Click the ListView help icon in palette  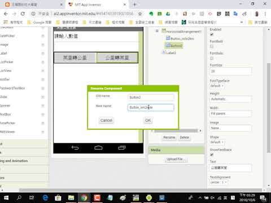(x=43, y=71)
